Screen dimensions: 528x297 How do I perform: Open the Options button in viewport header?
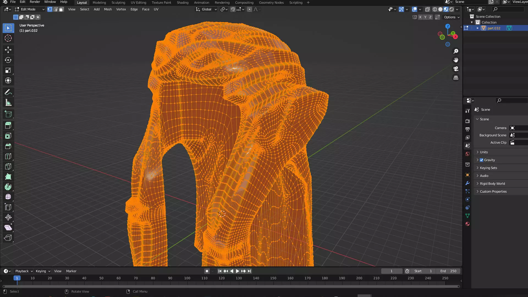pyautogui.click(x=452, y=17)
